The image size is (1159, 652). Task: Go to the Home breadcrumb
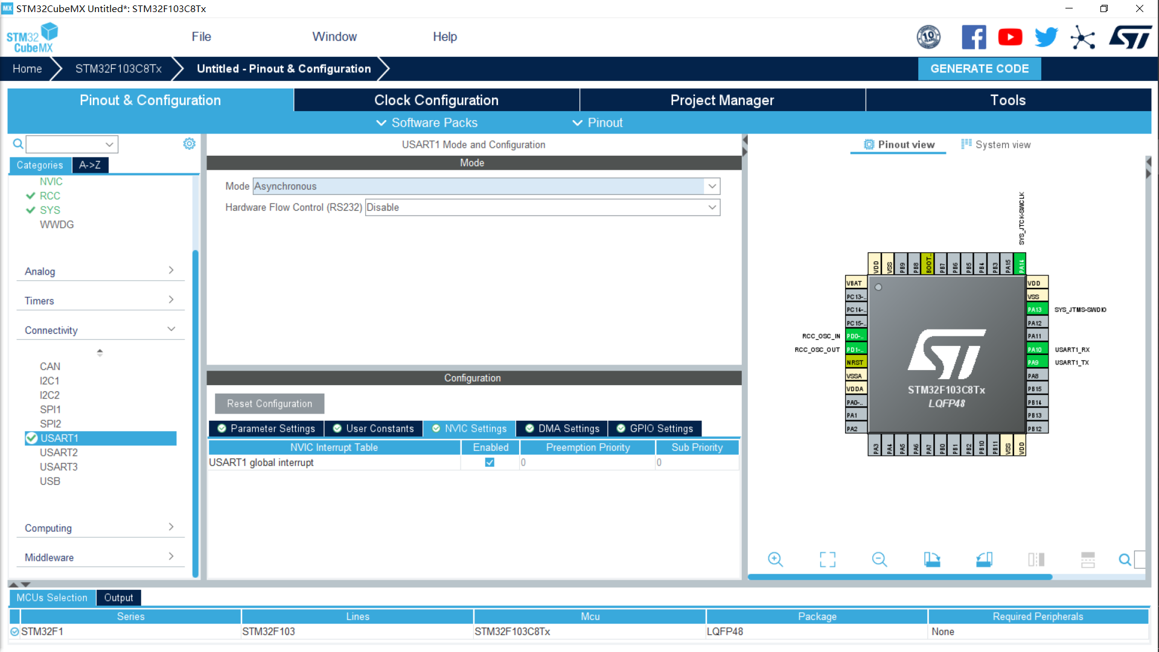tap(27, 69)
